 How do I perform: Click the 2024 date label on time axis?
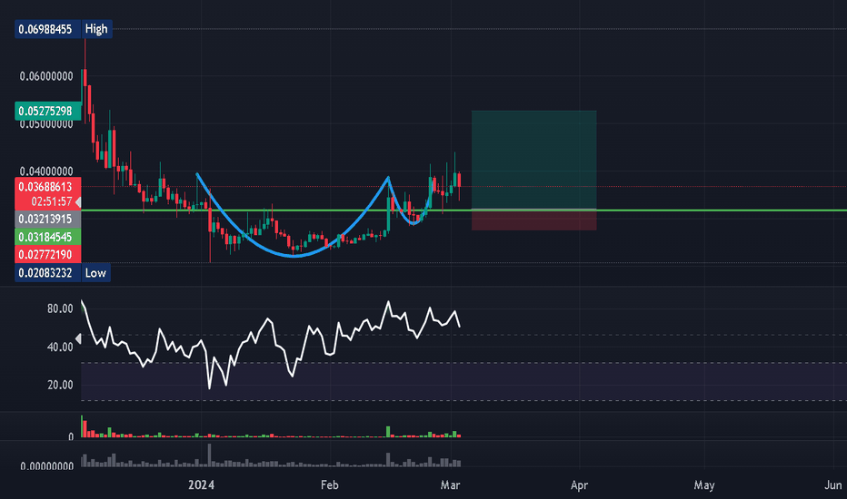[x=201, y=485]
